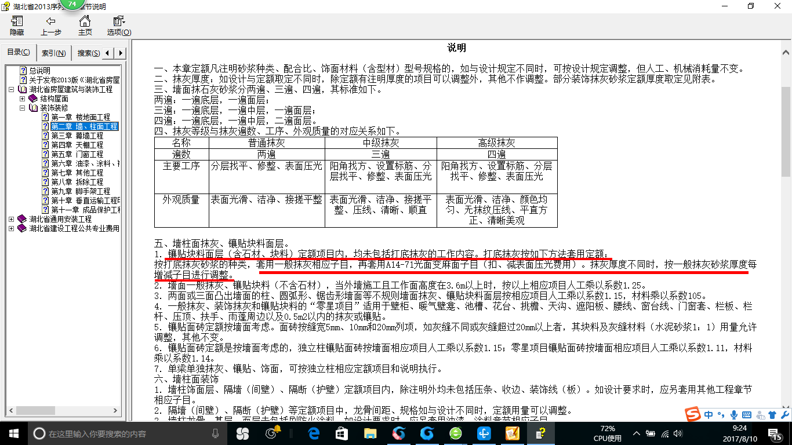Click the 高级抹灰 table header cell

click(497, 143)
